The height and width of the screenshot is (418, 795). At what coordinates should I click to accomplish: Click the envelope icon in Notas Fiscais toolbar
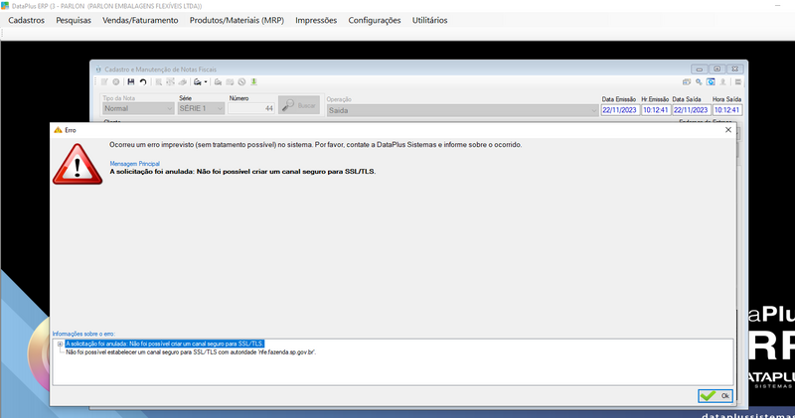[230, 82]
